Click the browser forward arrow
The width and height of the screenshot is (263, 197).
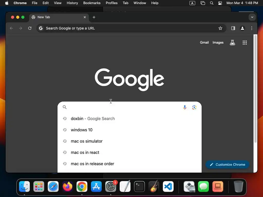pyautogui.click(x=21, y=28)
